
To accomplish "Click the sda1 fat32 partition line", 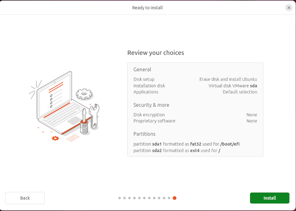I will (x=186, y=144).
